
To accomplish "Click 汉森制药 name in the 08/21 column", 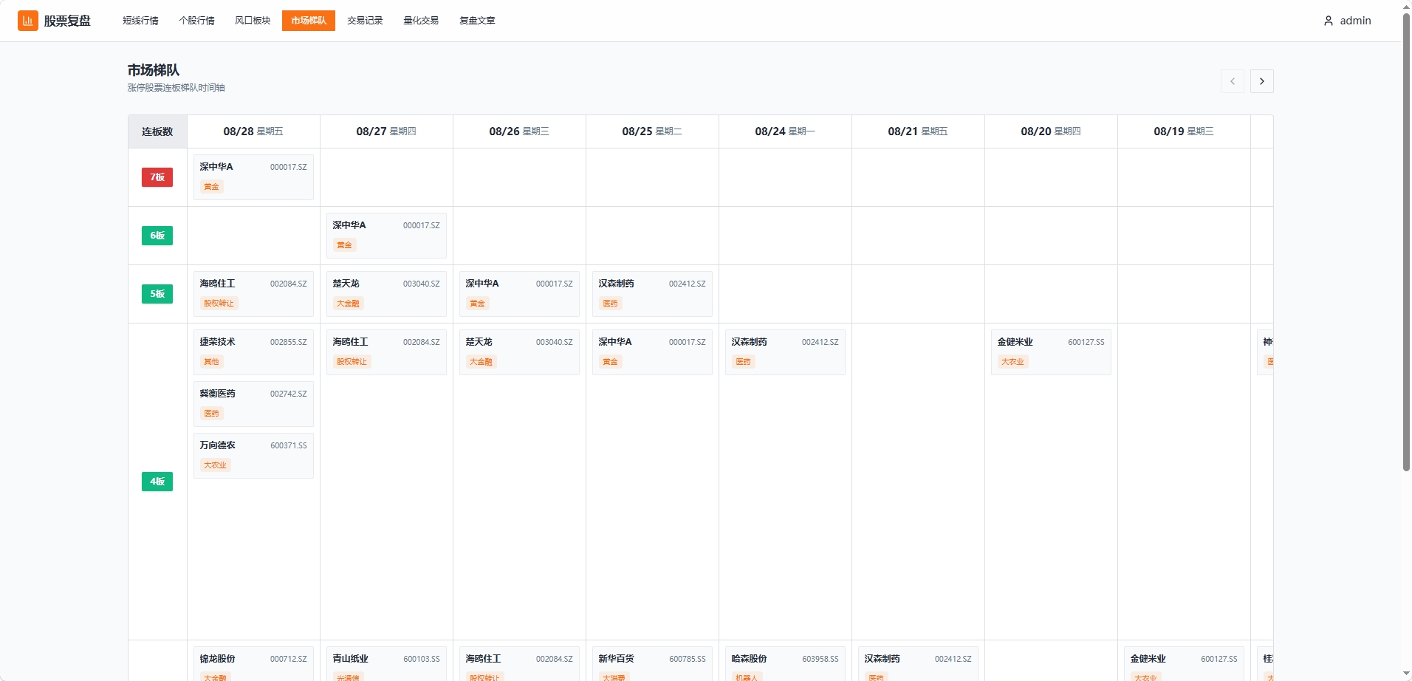I will [882, 659].
